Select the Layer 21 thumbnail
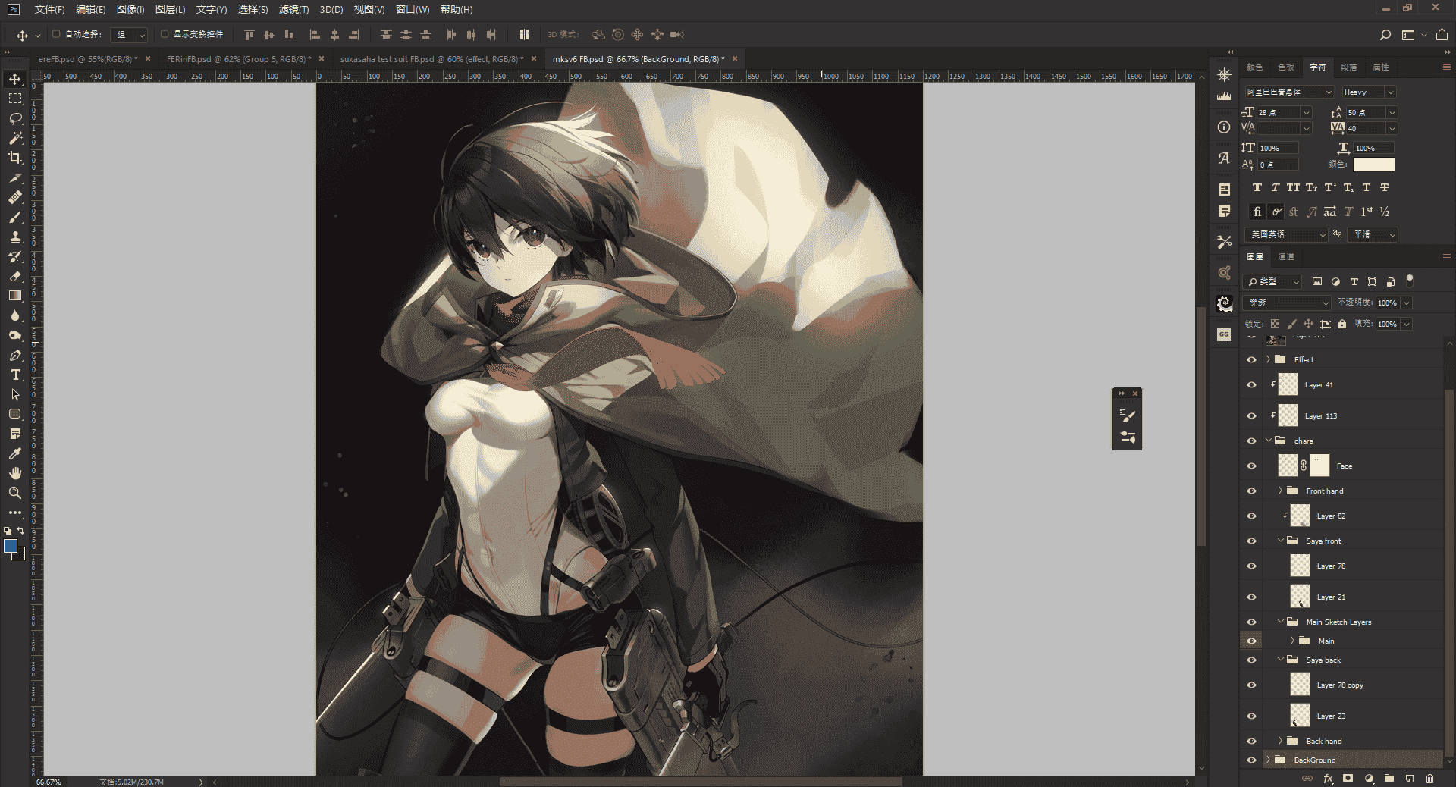 1300,597
